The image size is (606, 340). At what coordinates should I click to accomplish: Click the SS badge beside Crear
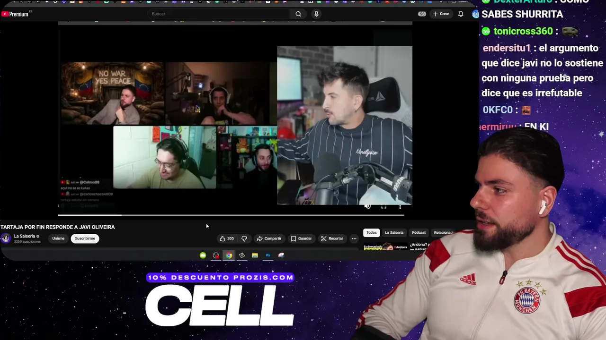point(421,14)
